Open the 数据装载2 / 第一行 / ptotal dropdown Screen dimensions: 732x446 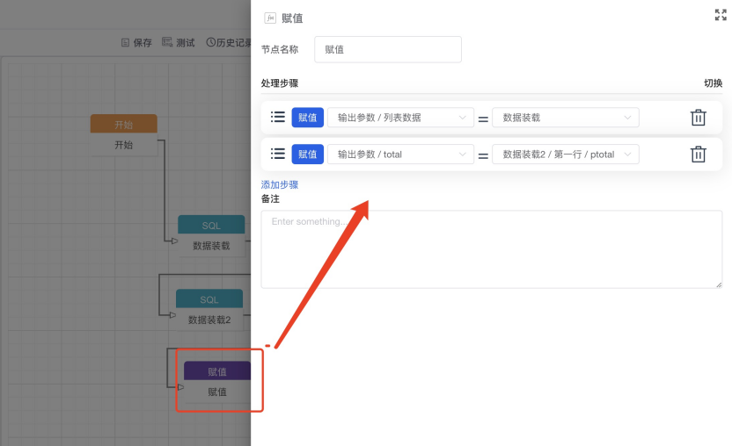(x=566, y=155)
